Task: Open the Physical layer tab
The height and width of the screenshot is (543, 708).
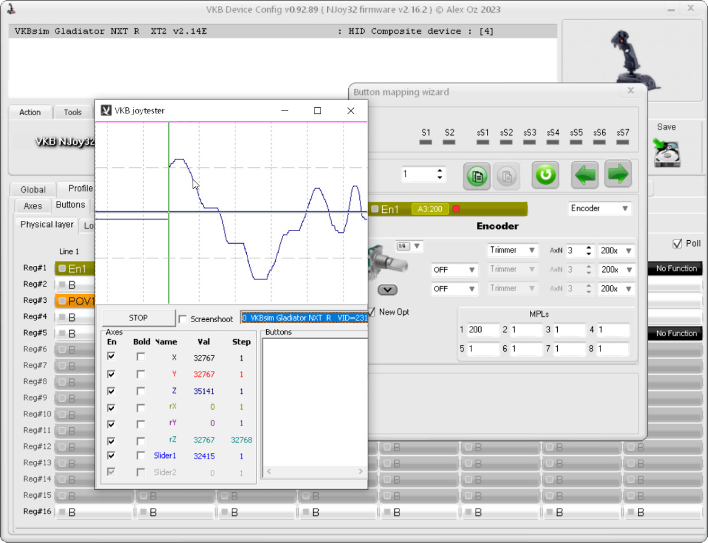Action: click(x=46, y=224)
